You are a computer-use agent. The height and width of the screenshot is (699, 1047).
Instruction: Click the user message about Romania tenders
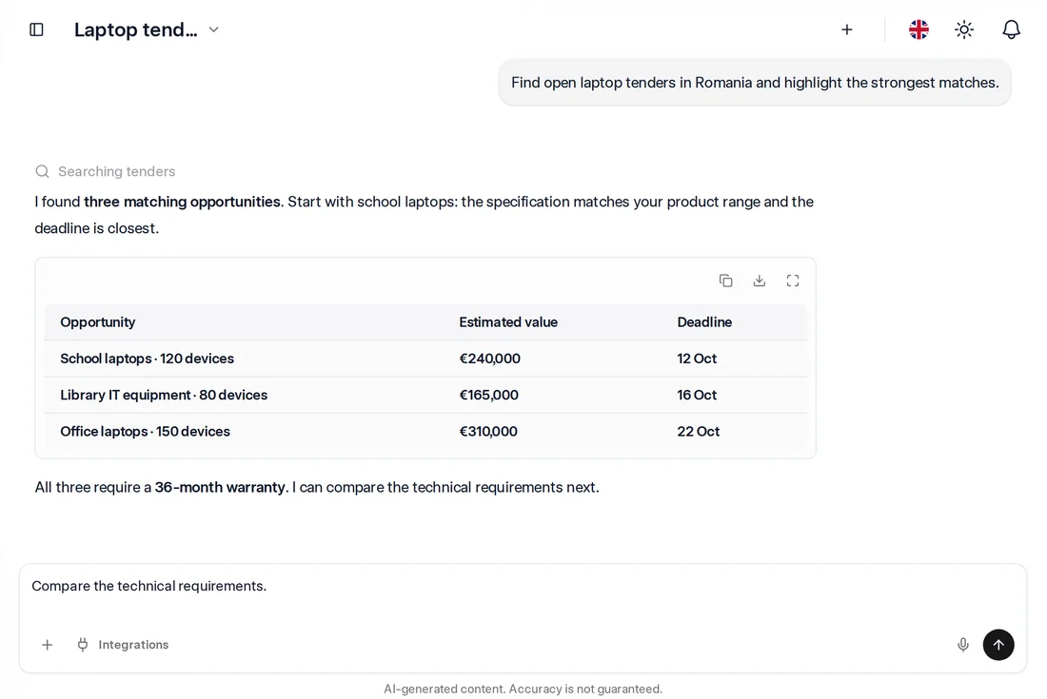pos(755,83)
